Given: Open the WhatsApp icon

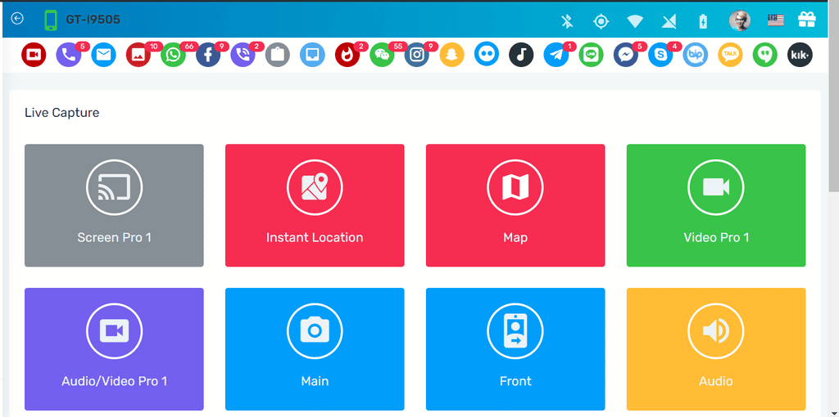Looking at the screenshot, I should click(174, 55).
